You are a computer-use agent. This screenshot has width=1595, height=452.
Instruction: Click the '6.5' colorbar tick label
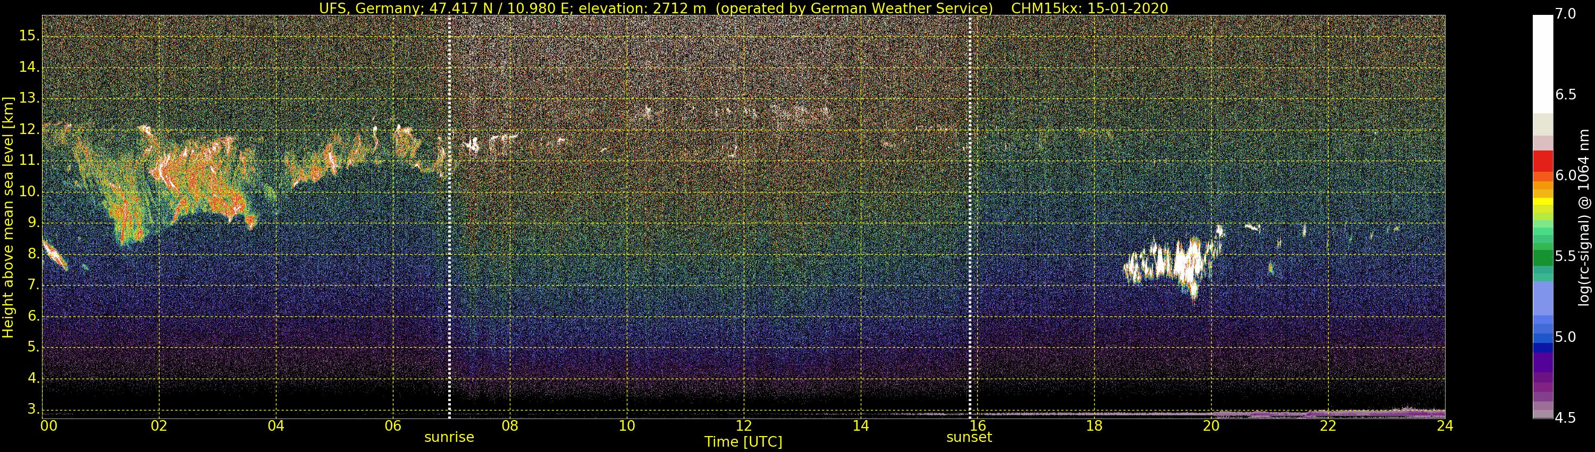(x=1565, y=95)
